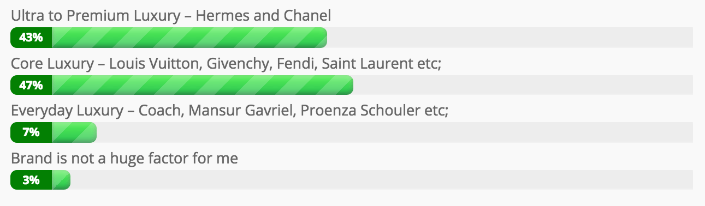The width and height of the screenshot is (705, 206).
Task: Click the 3% percentage badge
Action: 31,180
